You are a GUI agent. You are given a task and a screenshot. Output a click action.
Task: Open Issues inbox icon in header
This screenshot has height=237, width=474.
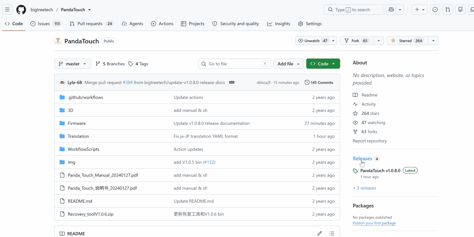click(x=435, y=10)
